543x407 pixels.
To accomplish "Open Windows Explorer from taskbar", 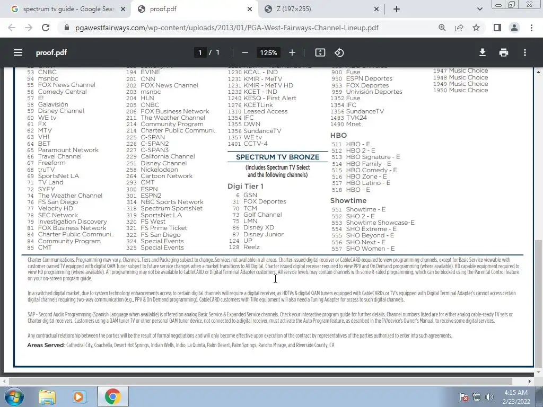I will (47, 396).
